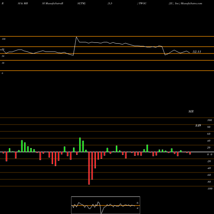Click the -100 label on MR axis

tap(209, 189)
